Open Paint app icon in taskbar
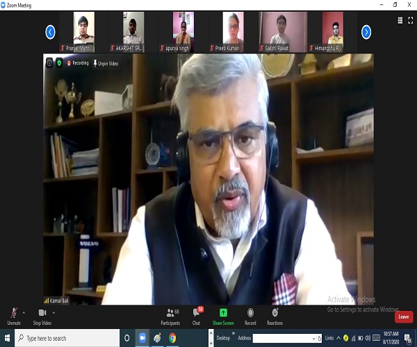The width and height of the screenshot is (417, 347). click(158, 338)
